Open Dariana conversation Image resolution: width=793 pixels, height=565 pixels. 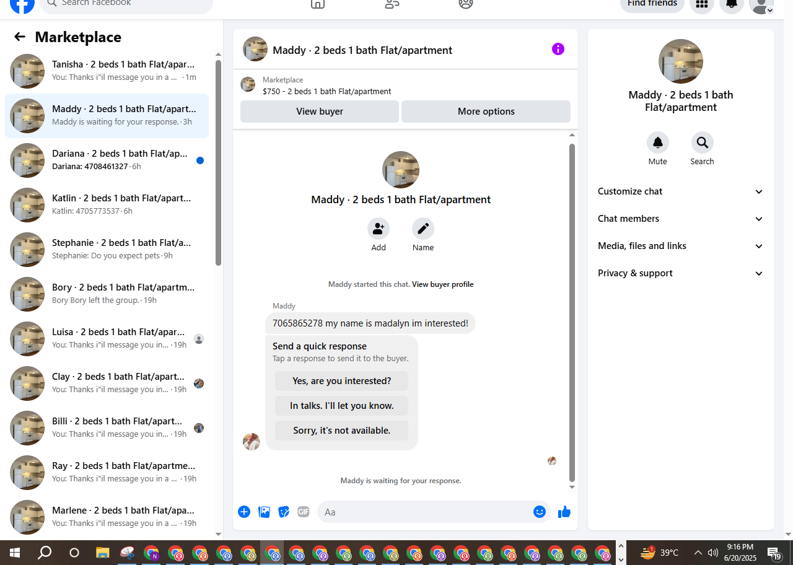tap(107, 160)
